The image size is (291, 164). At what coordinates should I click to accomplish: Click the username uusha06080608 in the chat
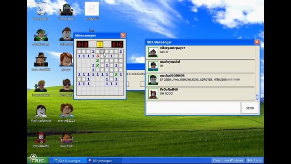(x=172, y=76)
